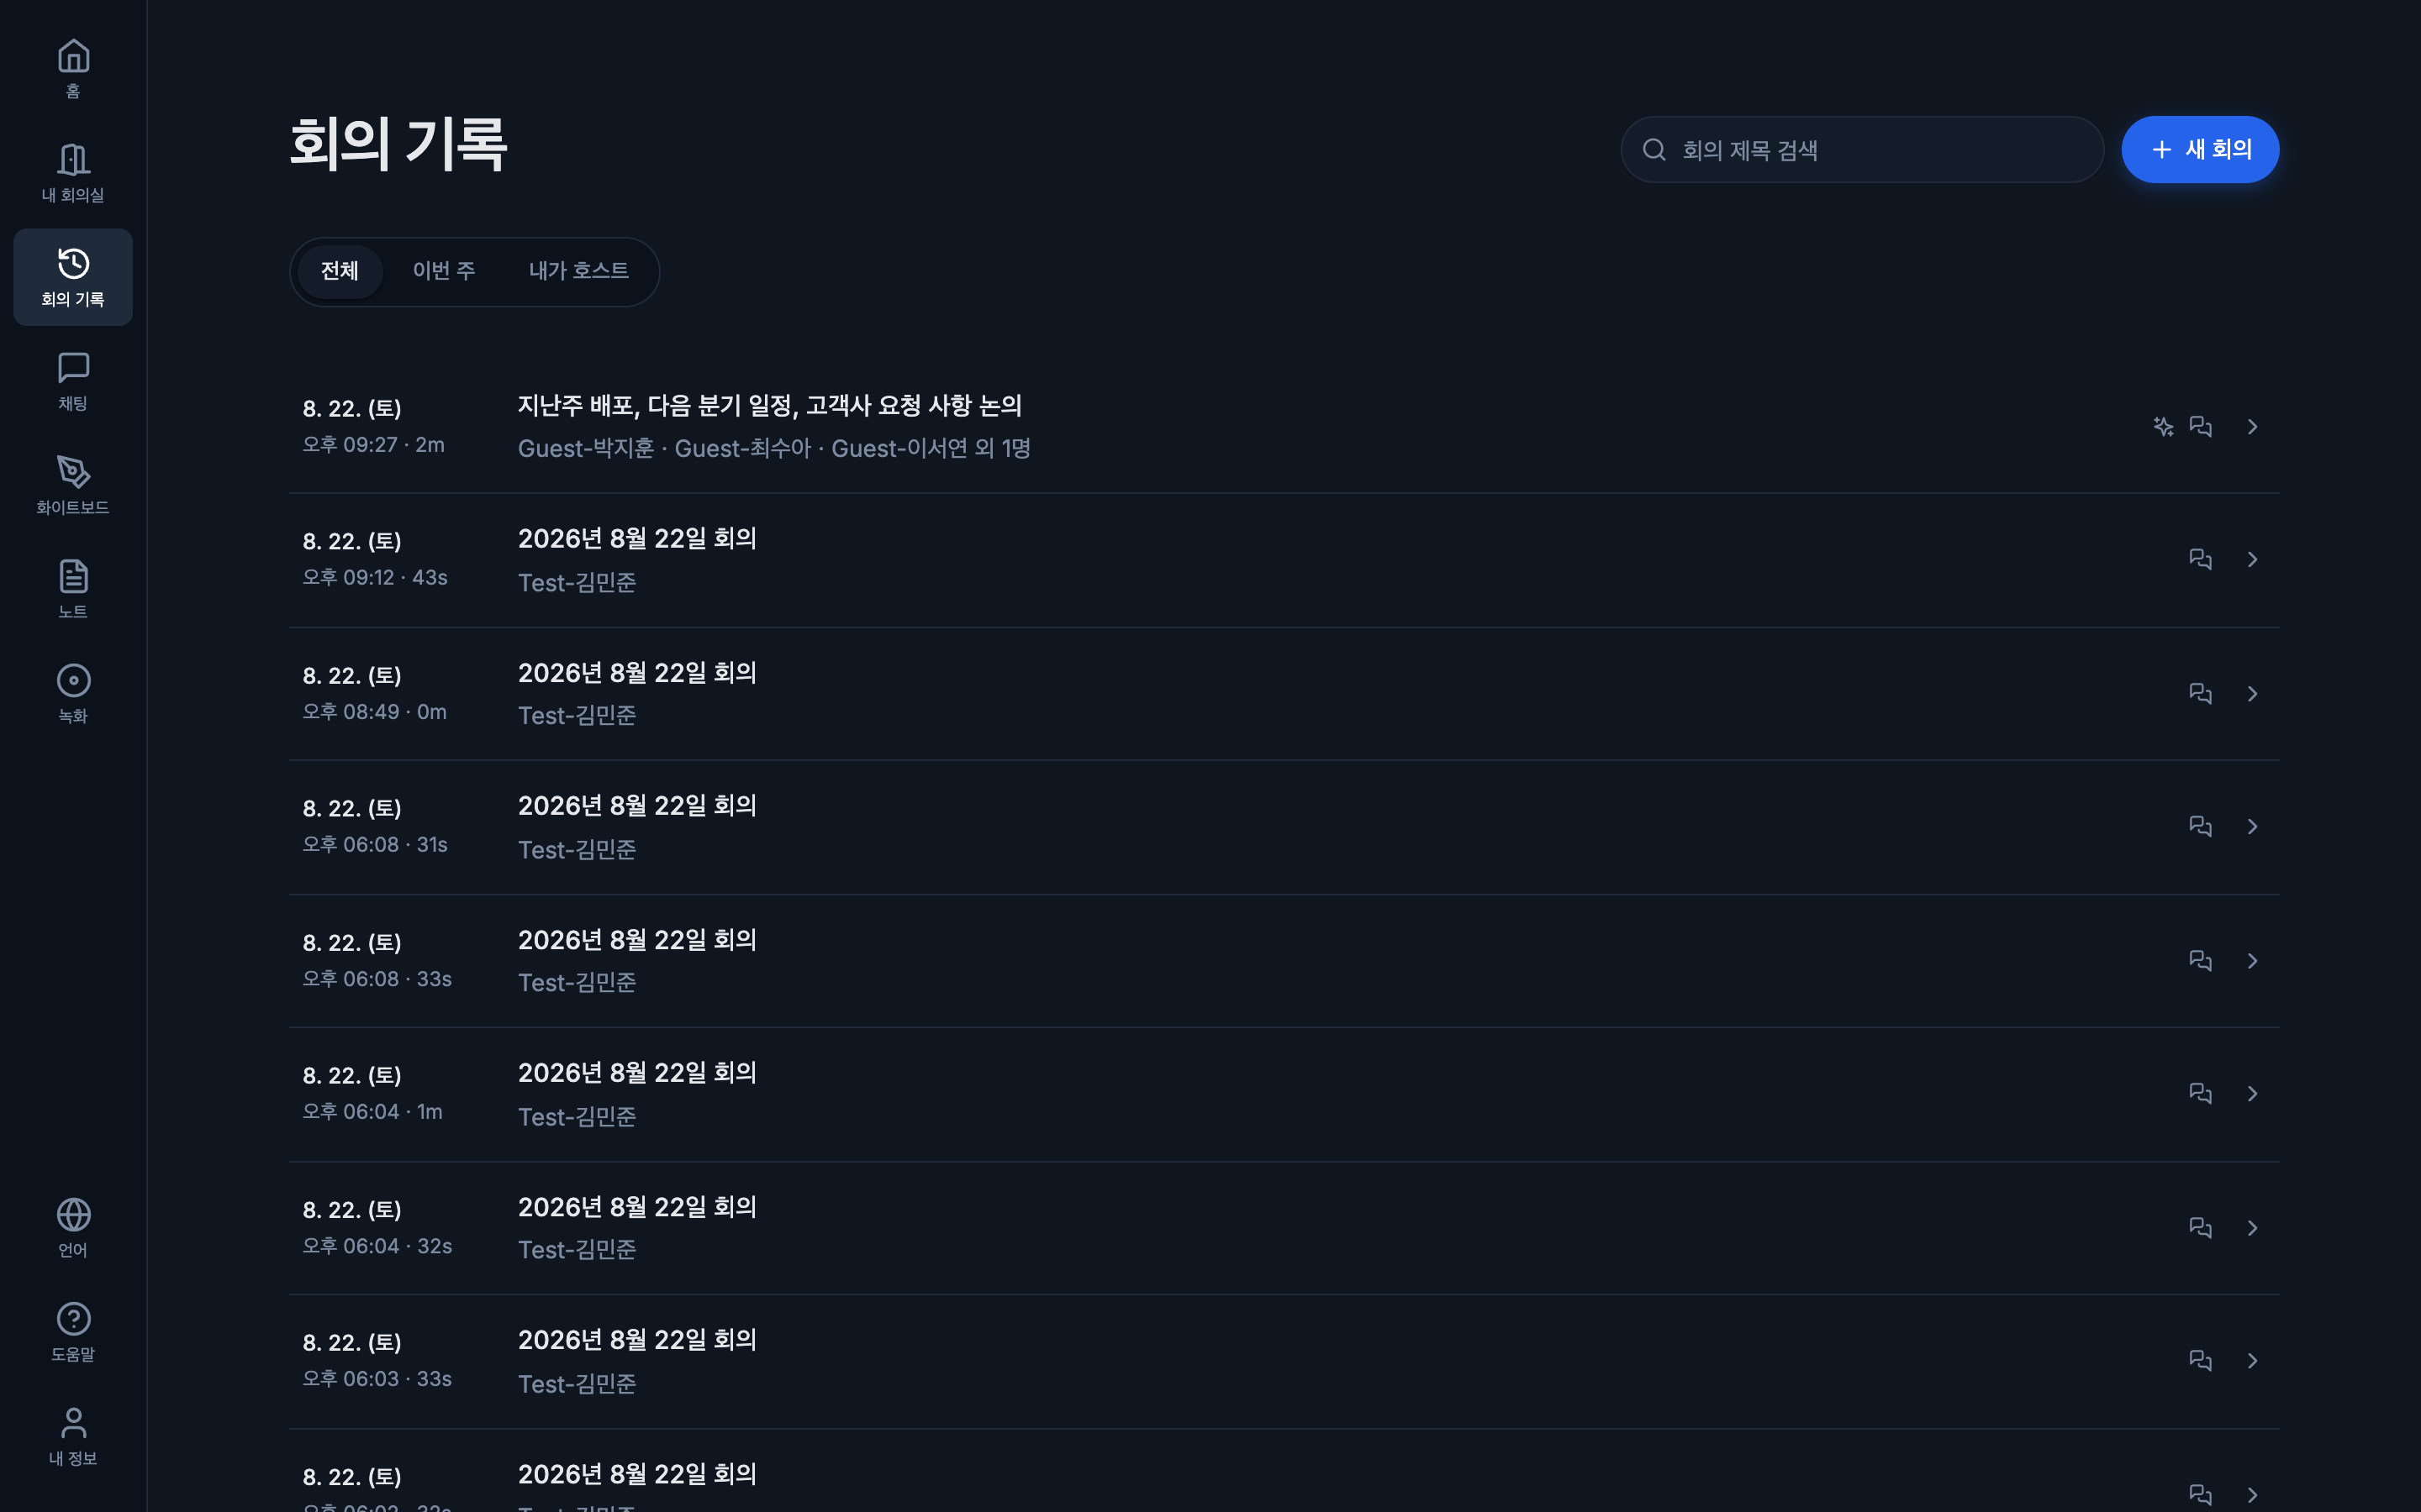Open 내 회의실 in the sidebar
Viewport: 2421px width, 1512px height.
click(73, 173)
